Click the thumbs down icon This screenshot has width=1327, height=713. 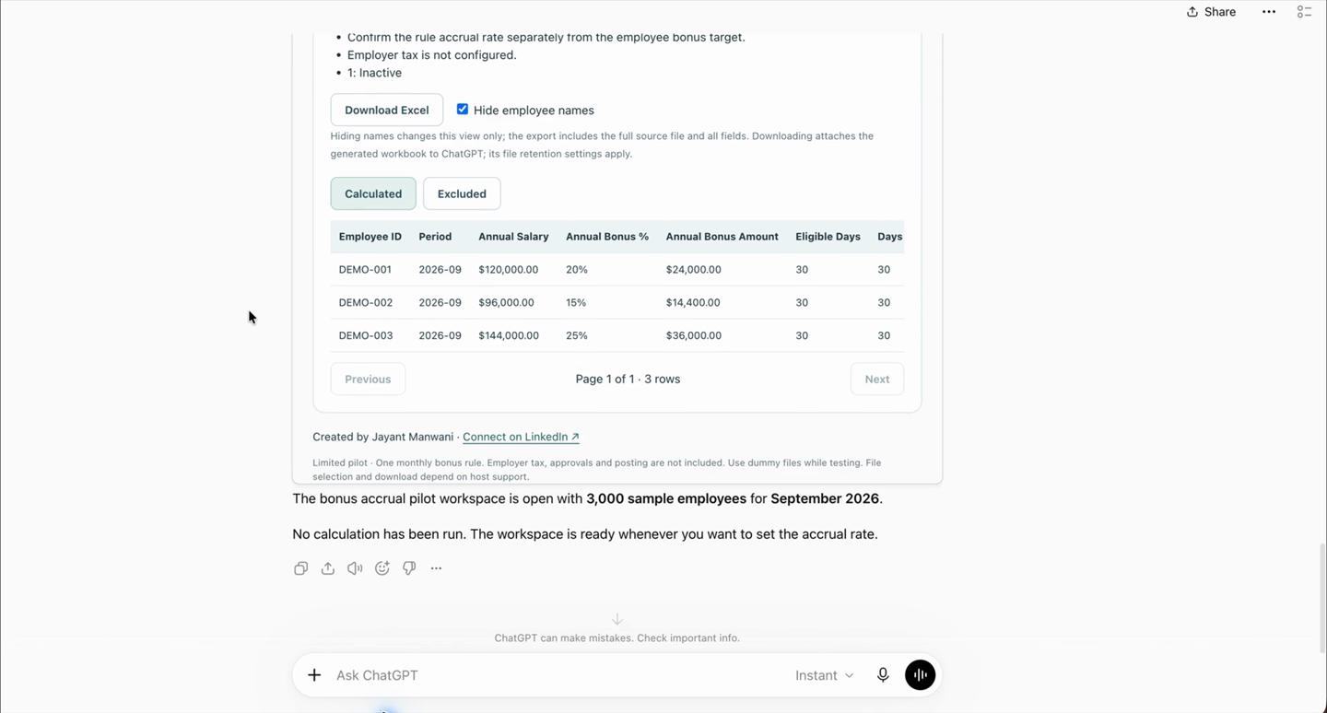[x=409, y=568]
